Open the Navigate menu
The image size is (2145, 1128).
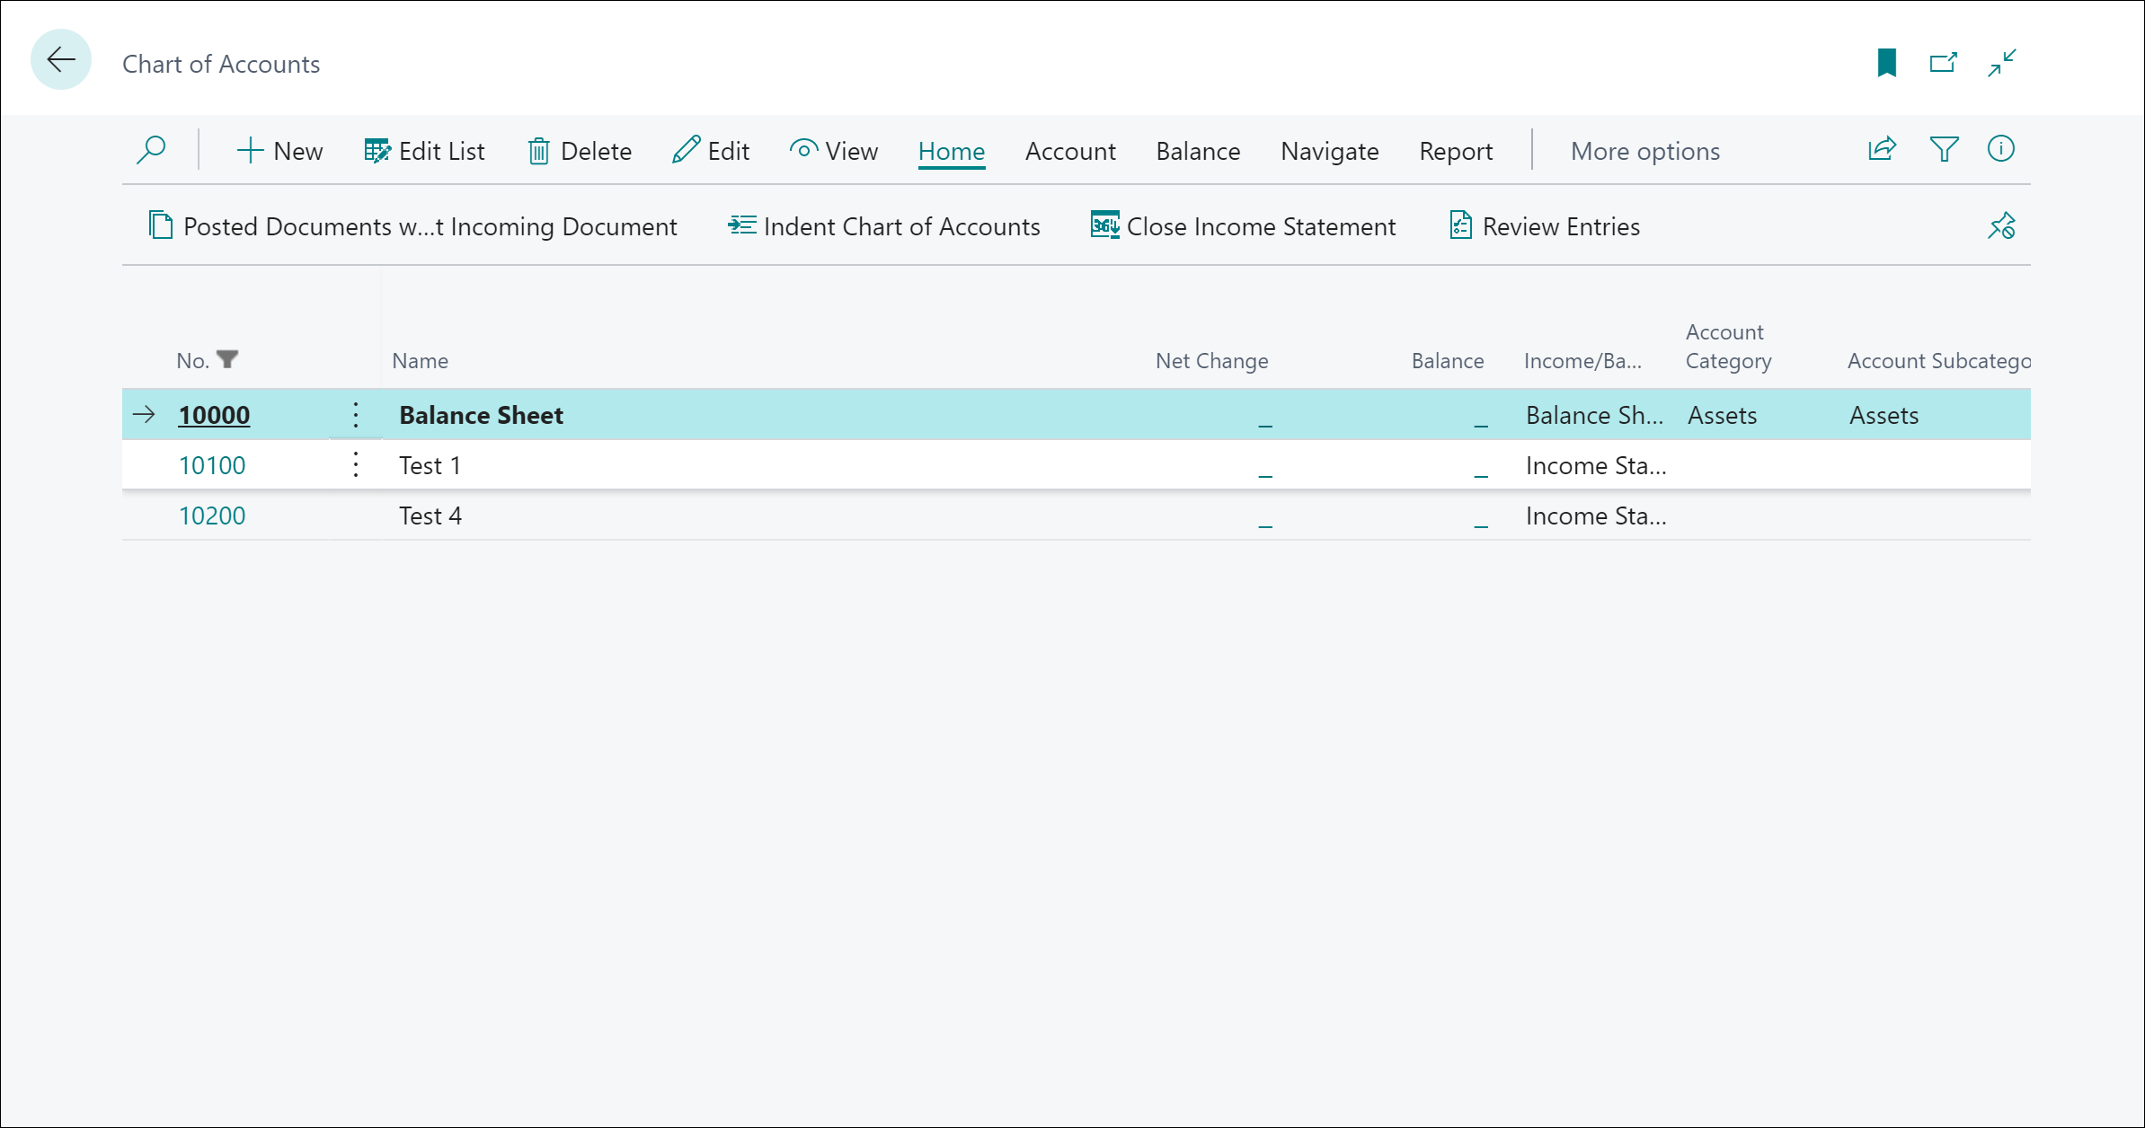pos(1330,151)
